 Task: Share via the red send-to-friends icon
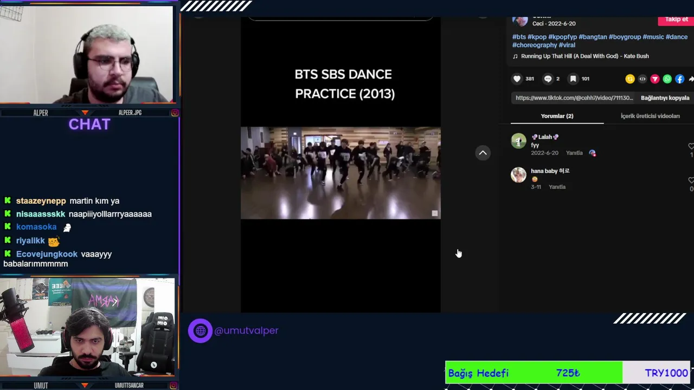point(655,79)
